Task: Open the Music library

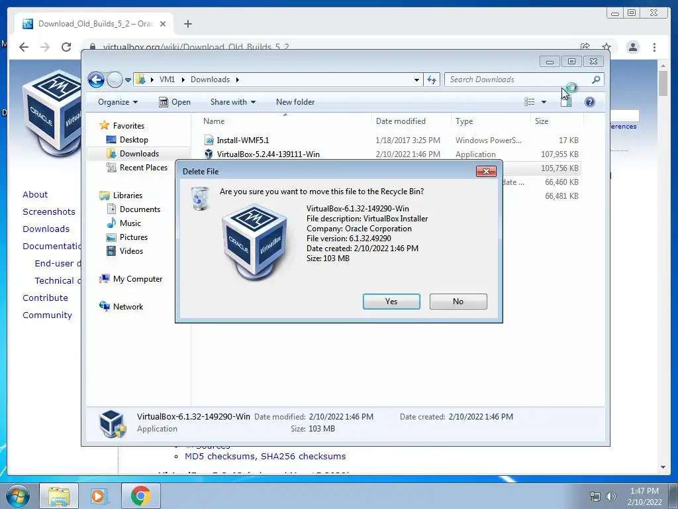Action: [x=130, y=223]
